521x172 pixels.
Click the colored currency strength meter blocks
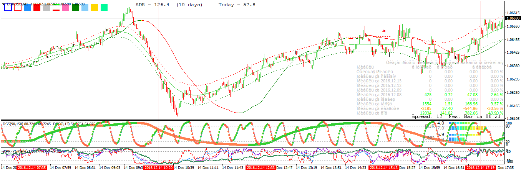[x=468, y=132]
